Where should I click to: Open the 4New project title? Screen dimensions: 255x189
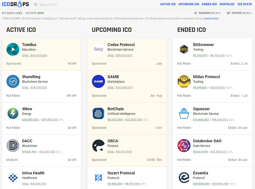pyautogui.click(x=27, y=109)
